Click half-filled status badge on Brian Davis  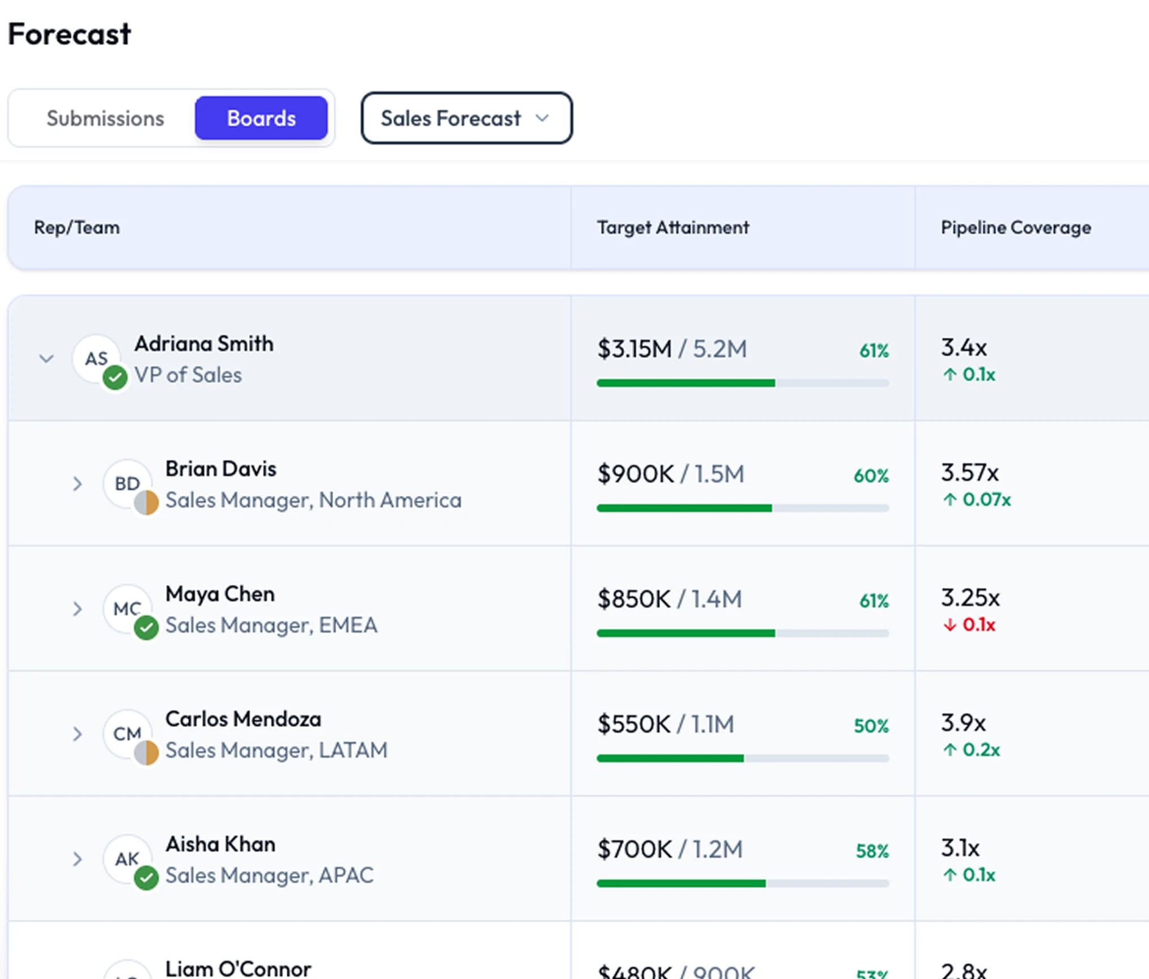[x=146, y=503]
